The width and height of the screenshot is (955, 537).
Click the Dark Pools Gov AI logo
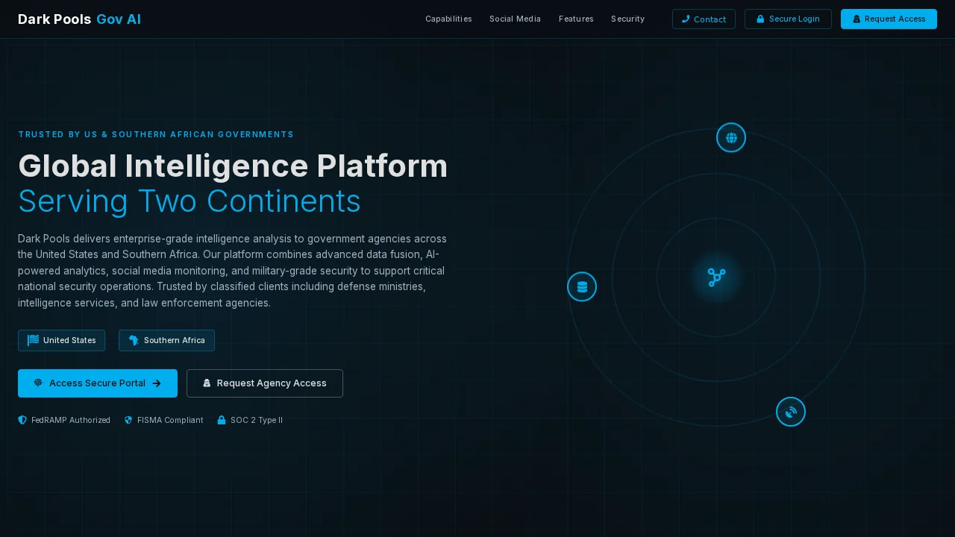coord(79,19)
